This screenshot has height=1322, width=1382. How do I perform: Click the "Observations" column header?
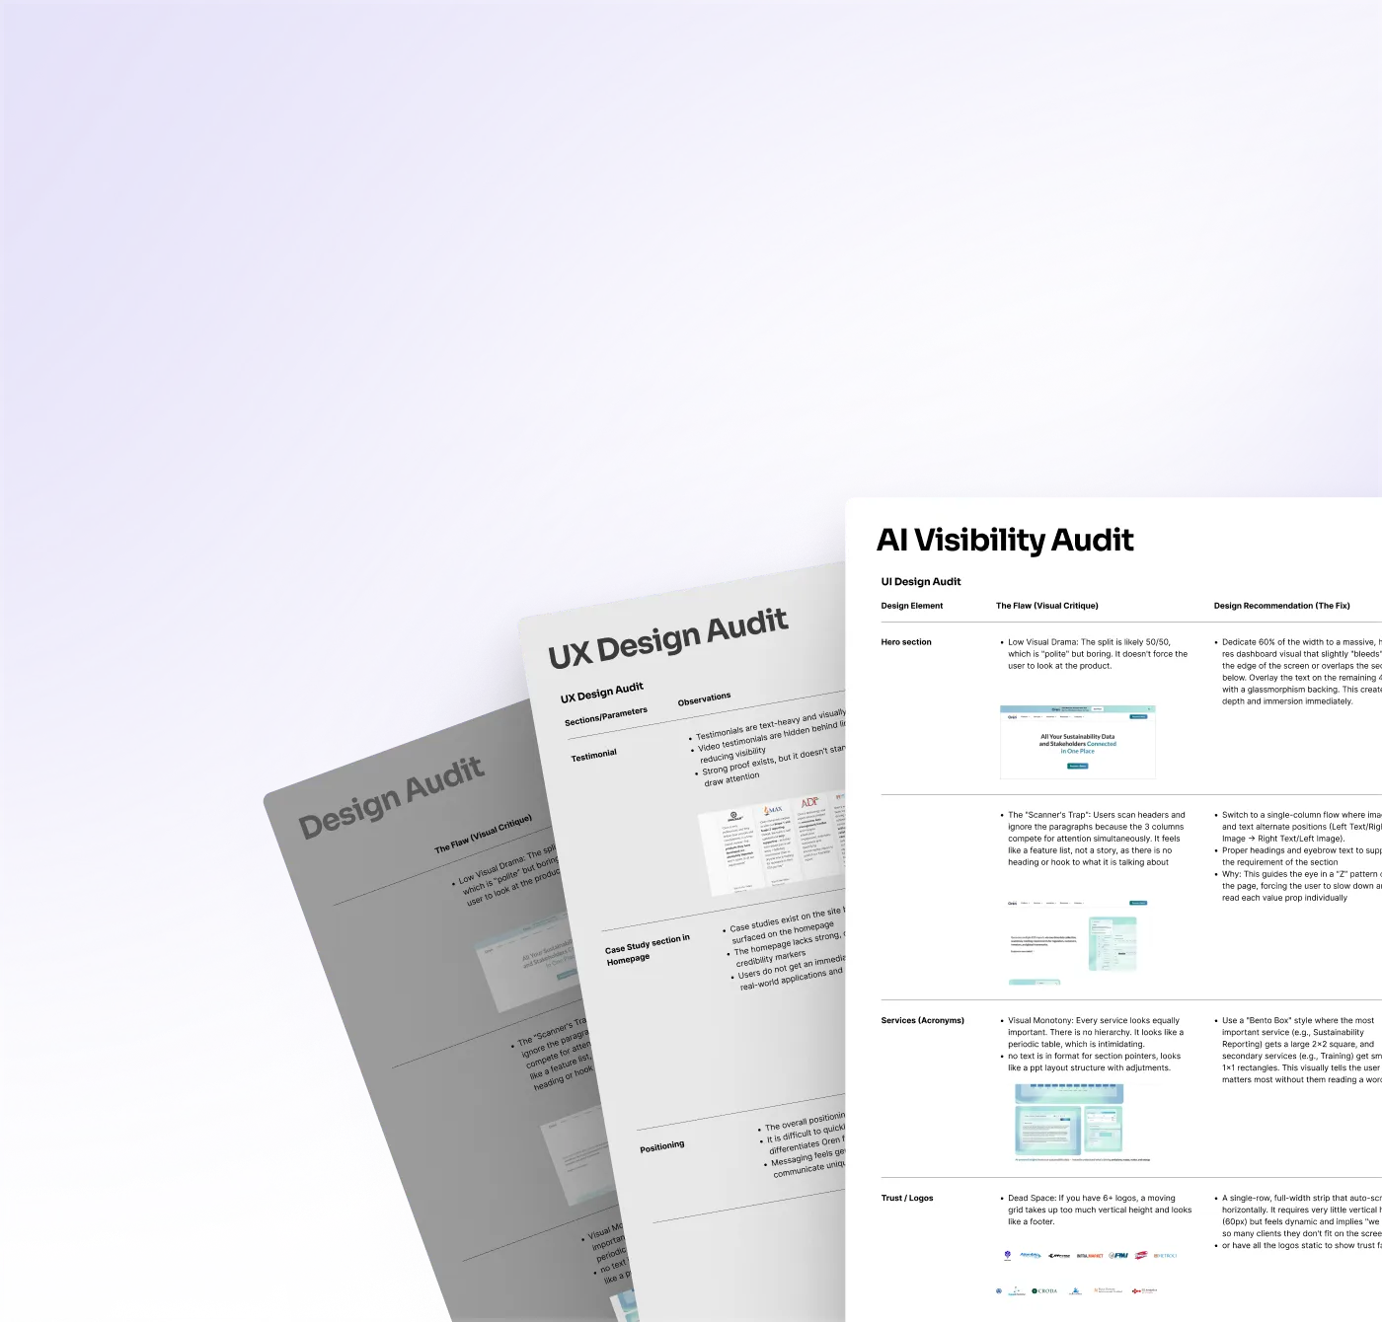705,698
